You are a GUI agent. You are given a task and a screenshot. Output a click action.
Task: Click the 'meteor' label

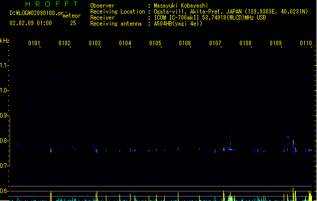tap(72, 16)
